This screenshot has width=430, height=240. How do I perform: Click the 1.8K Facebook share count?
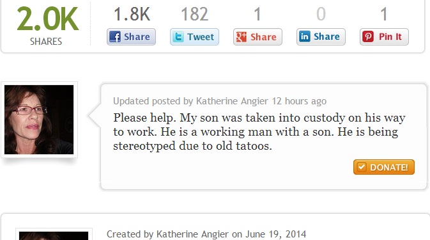(132, 14)
